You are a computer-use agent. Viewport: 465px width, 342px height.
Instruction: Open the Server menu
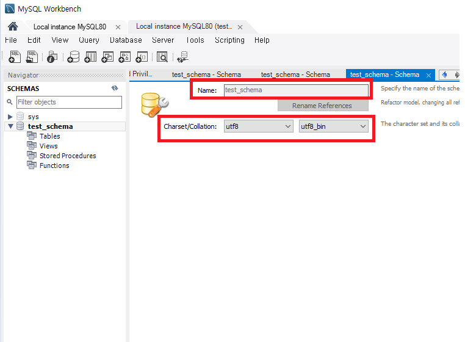[163, 40]
